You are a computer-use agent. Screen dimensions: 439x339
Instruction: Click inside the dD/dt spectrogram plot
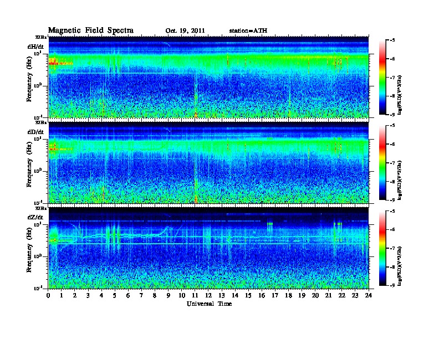point(208,162)
